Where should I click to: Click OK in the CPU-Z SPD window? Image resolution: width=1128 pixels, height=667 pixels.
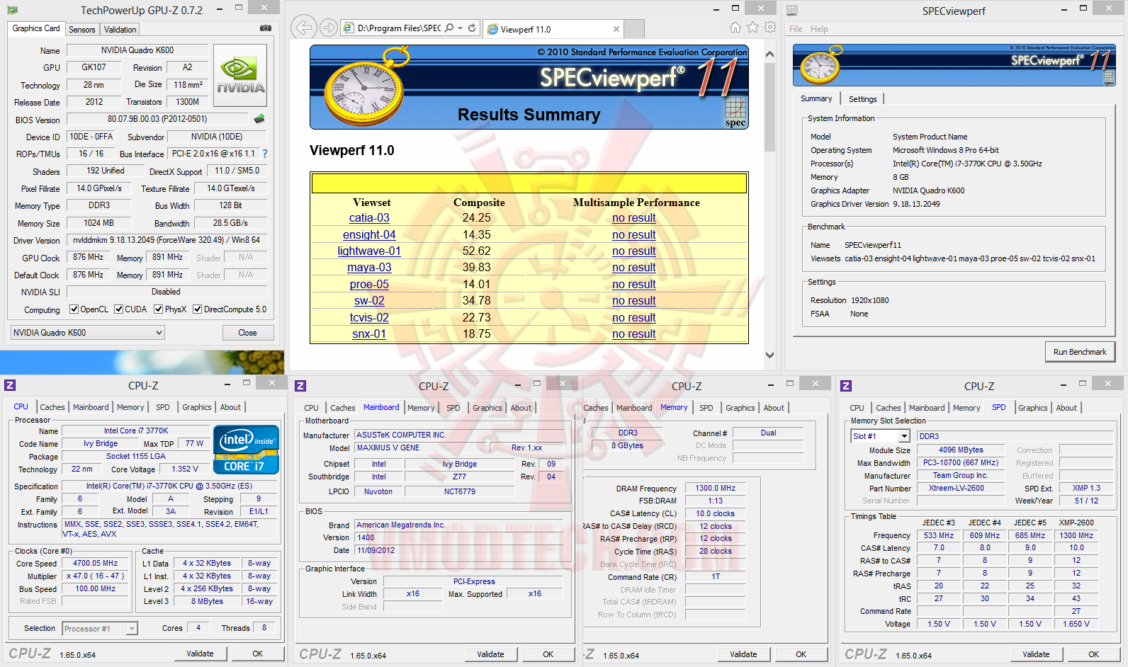pyautogui.click(x=1094, y=654)
